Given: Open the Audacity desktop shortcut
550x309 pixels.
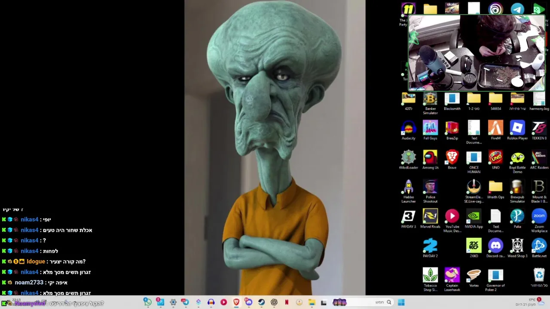Looking at the screenshot, I should point(408,131).
